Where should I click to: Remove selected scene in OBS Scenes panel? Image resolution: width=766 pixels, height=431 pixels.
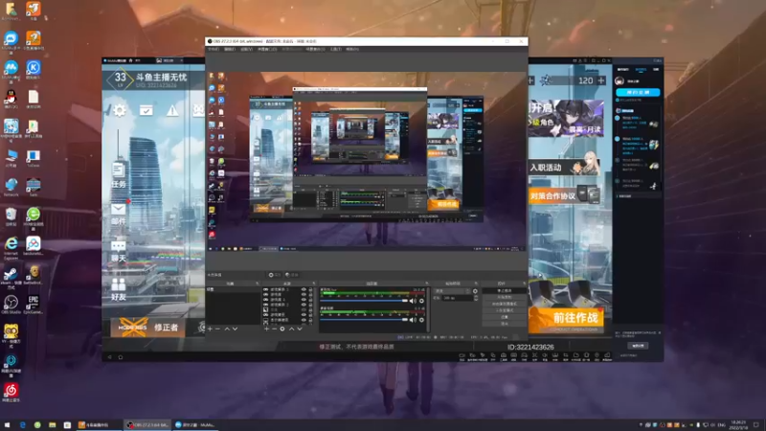point(218,329)
